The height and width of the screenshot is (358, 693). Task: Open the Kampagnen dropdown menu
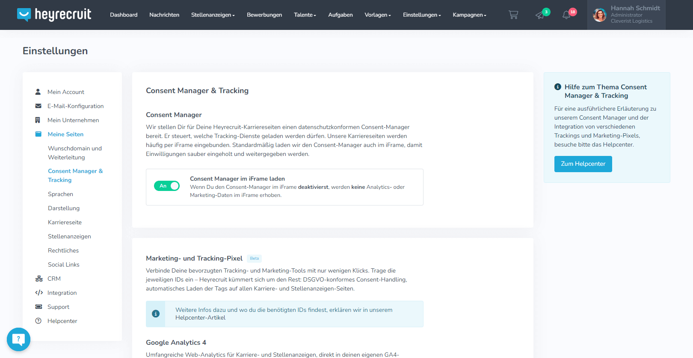click(x=469, y=15)
